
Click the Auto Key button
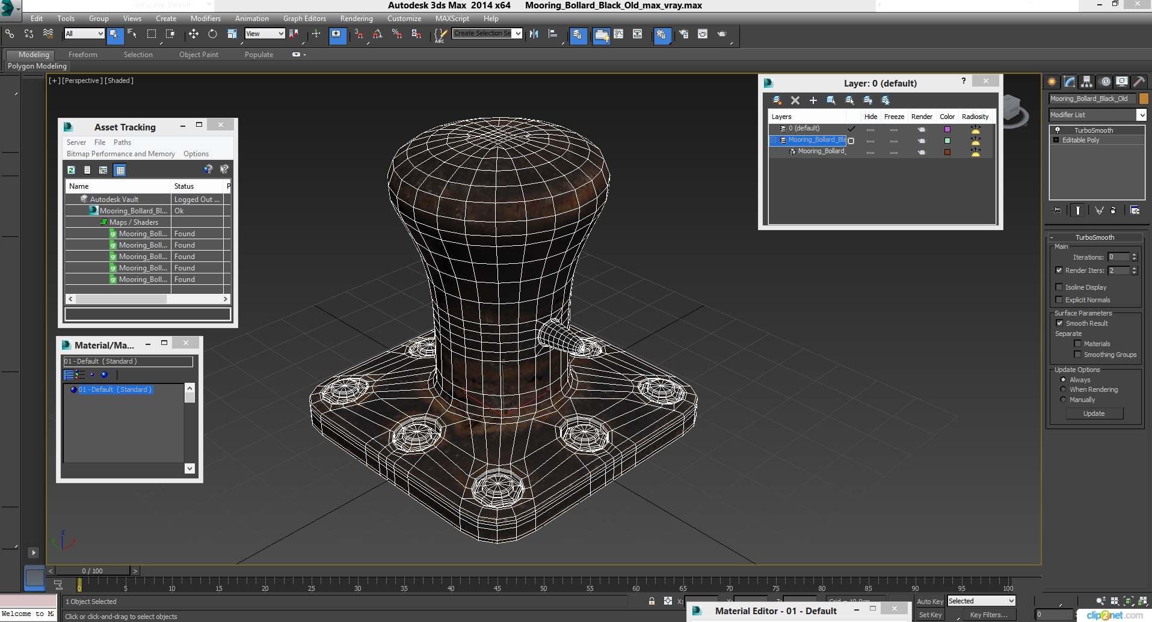(x=930, y=602)
